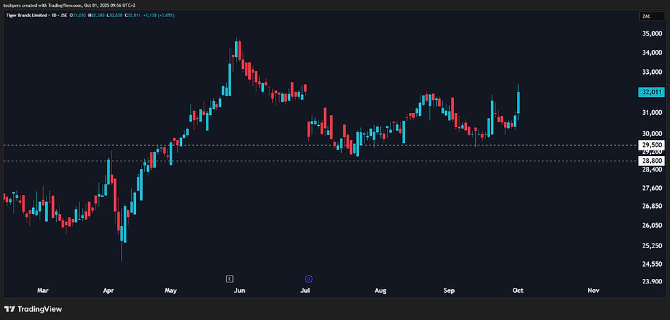The image size is (670, 320).
Task: Click the Aug label on time axis
Action: 380,291
